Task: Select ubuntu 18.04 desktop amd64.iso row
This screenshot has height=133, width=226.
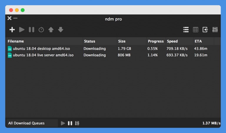Action: click(x=41, y=48)
